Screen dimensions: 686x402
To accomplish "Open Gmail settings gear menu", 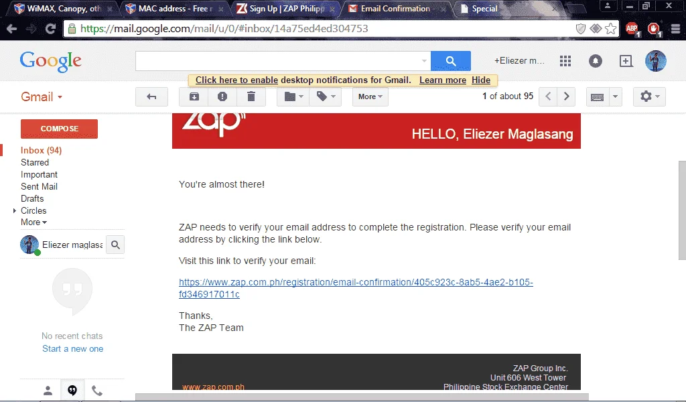I will [x=649, y=96].
